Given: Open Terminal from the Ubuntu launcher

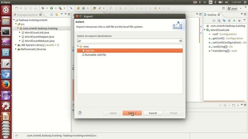Looking at the screenshot, I should coord(6,32).
